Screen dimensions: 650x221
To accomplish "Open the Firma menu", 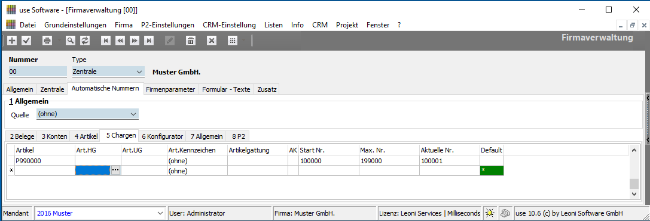I will pyautogui.click(x=124, y=25).
